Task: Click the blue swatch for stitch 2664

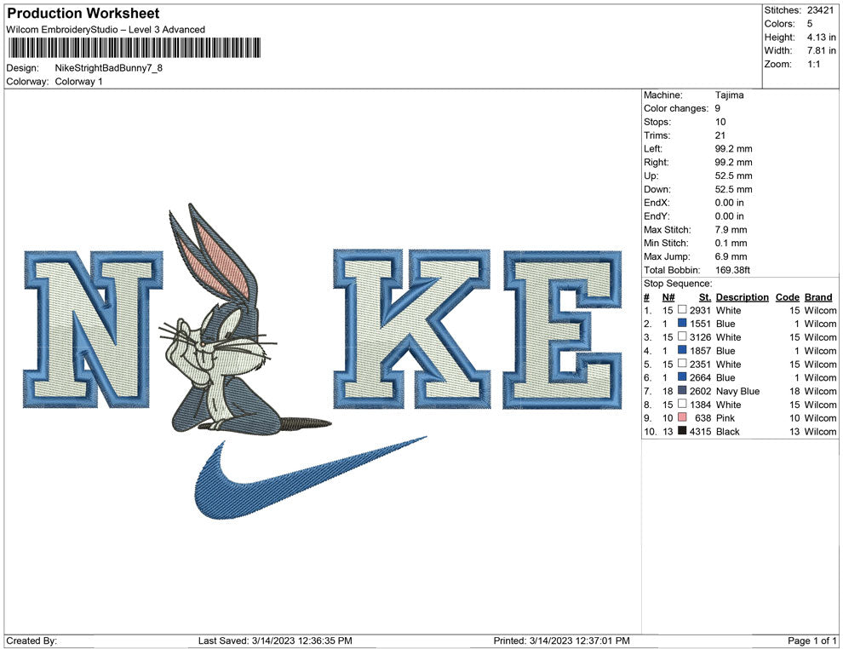Action: pos(682,377)
